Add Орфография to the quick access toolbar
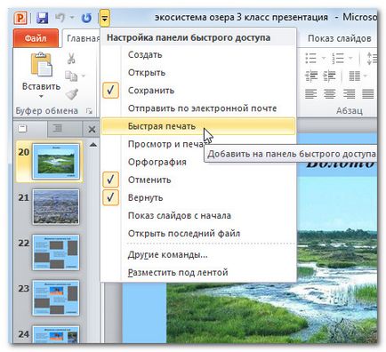The height and width of the screenshot is (352, 386). coord(198,162)
